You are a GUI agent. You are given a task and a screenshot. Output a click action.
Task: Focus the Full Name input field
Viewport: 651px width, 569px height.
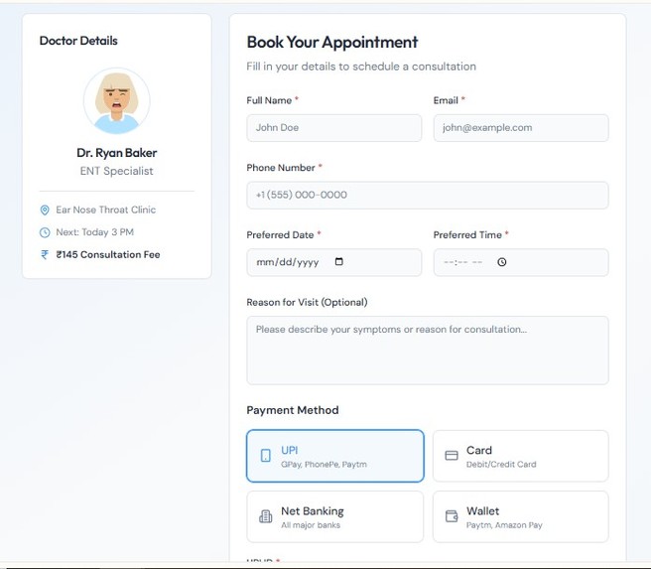tap(334, 128)
